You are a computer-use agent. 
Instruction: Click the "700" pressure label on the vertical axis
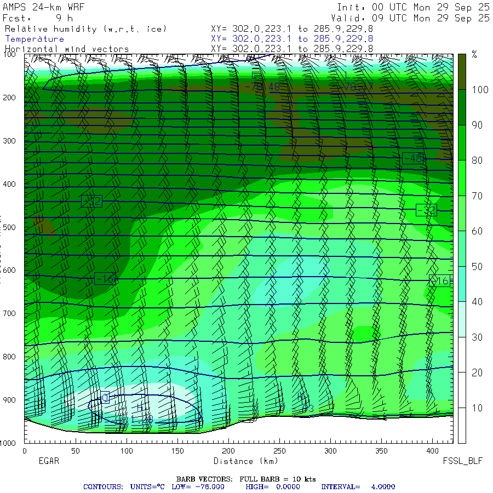click(x=9, y=313)
